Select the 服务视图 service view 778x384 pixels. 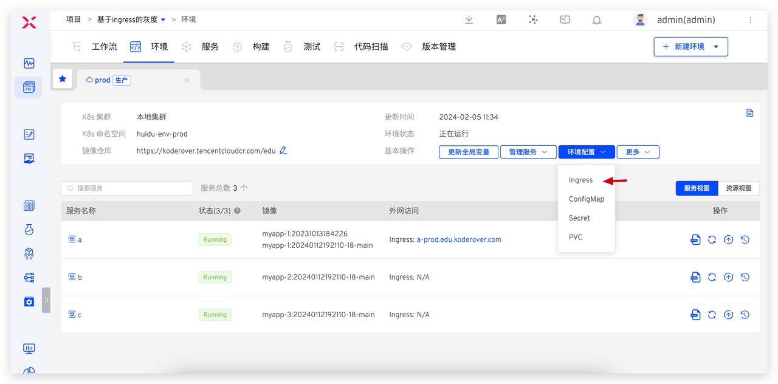tap(697, 188)
